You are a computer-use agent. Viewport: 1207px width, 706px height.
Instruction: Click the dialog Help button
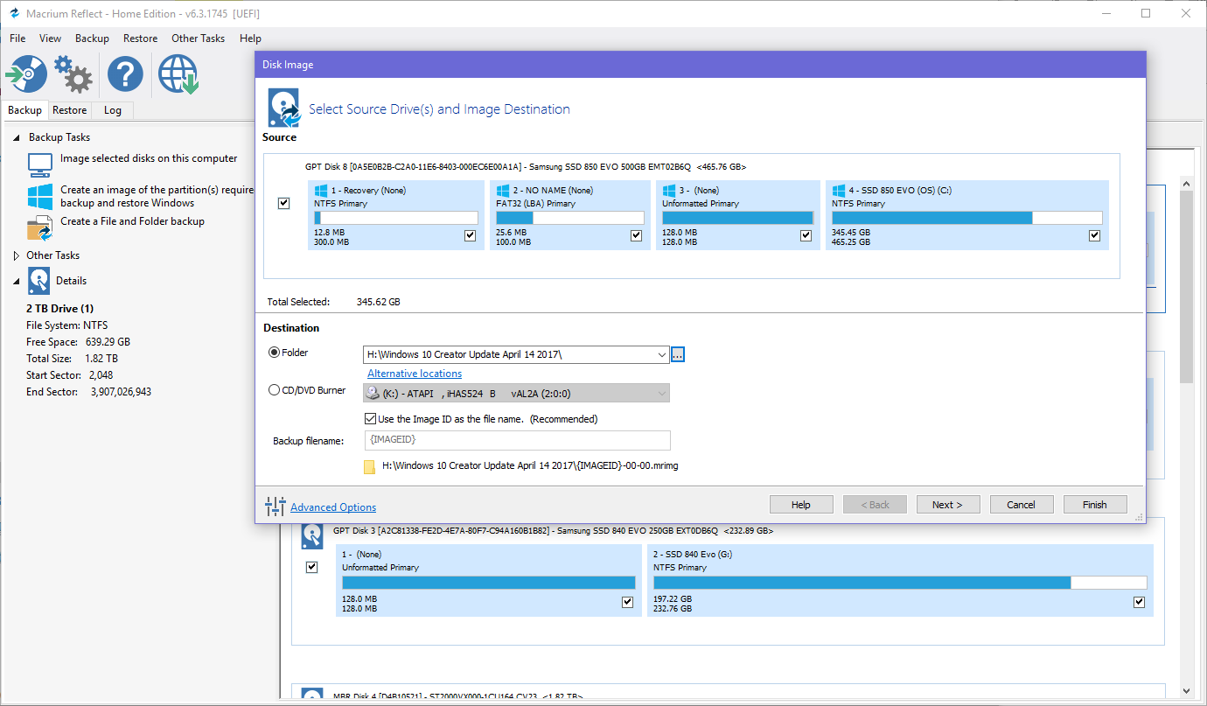tap(800, 505)
